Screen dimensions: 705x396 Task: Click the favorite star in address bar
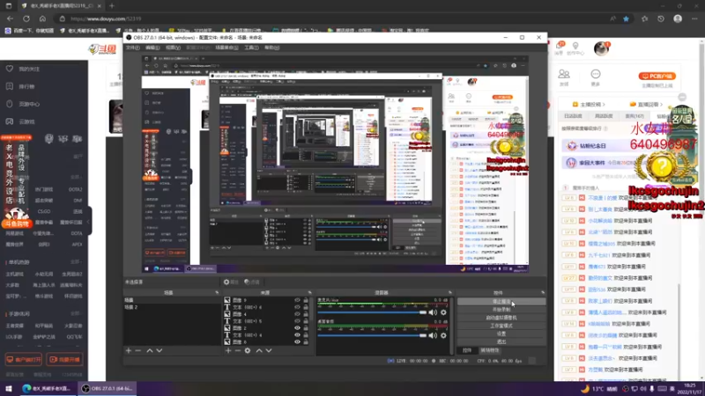tap(626, 18)
